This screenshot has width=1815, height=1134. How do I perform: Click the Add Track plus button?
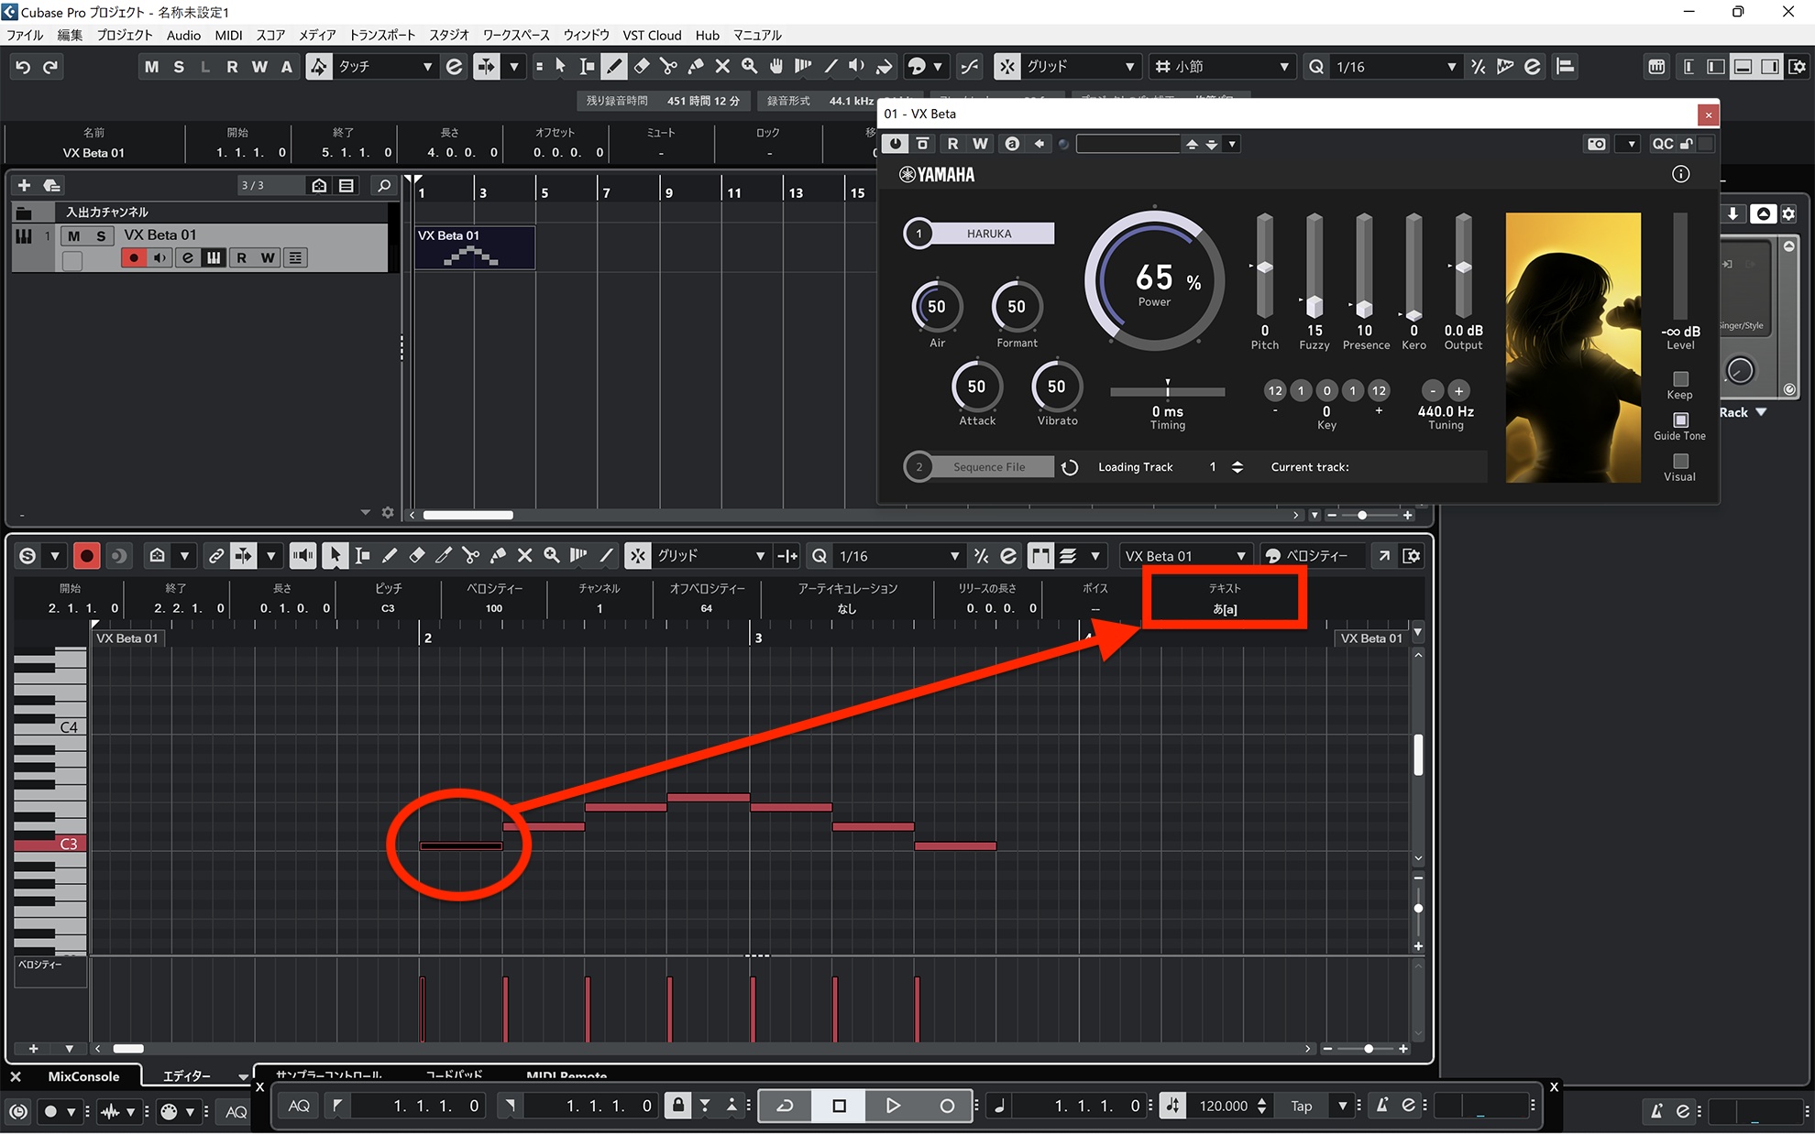tap(25, 186)
